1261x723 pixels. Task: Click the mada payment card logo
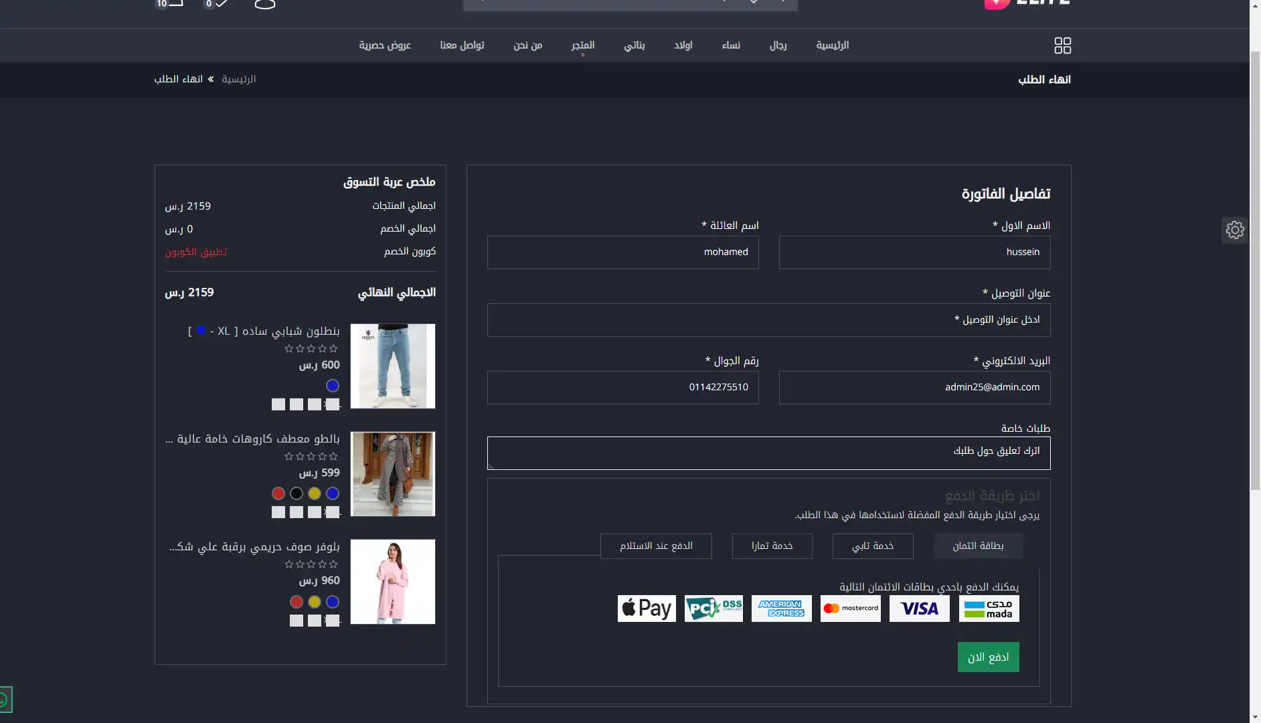tap(989, 609)
